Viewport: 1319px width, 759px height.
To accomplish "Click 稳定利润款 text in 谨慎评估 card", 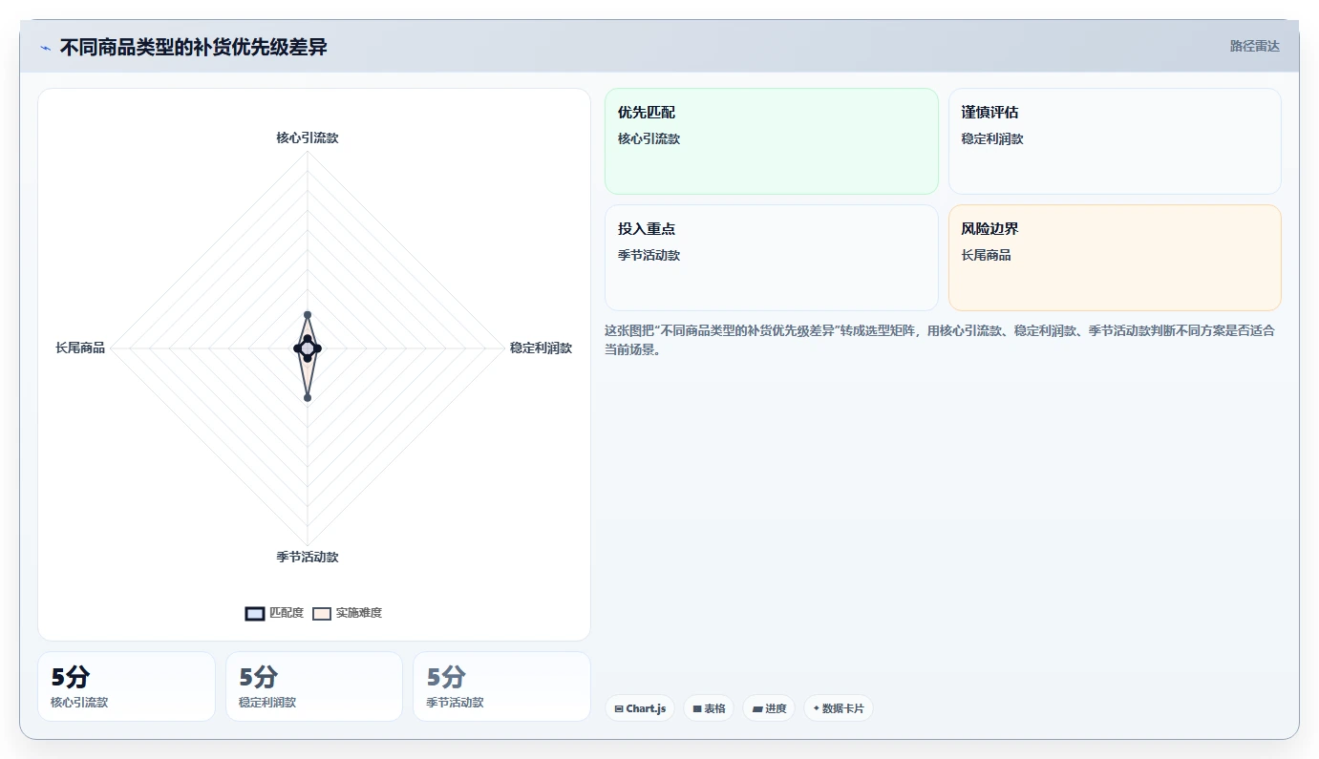I will (x=992, y=138).
